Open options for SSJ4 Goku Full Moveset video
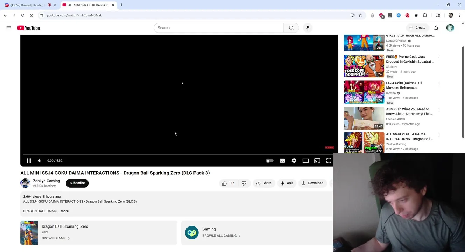Viewport: 465px width, 252px height. pos(439,84)
